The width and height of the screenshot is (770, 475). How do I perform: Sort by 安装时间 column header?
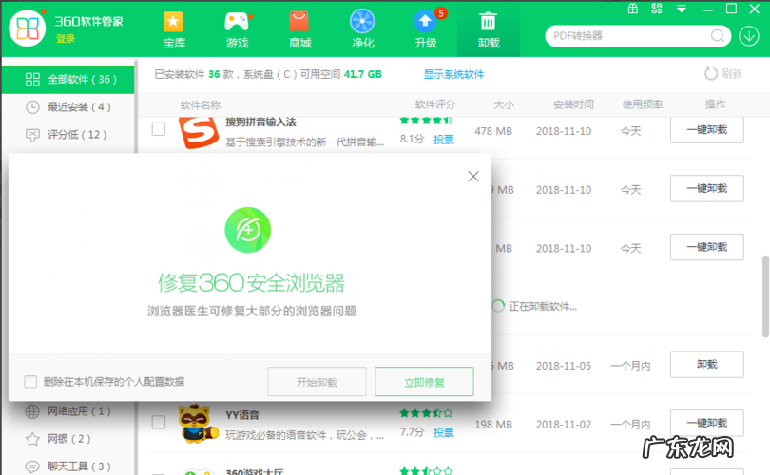coord(573,104)
